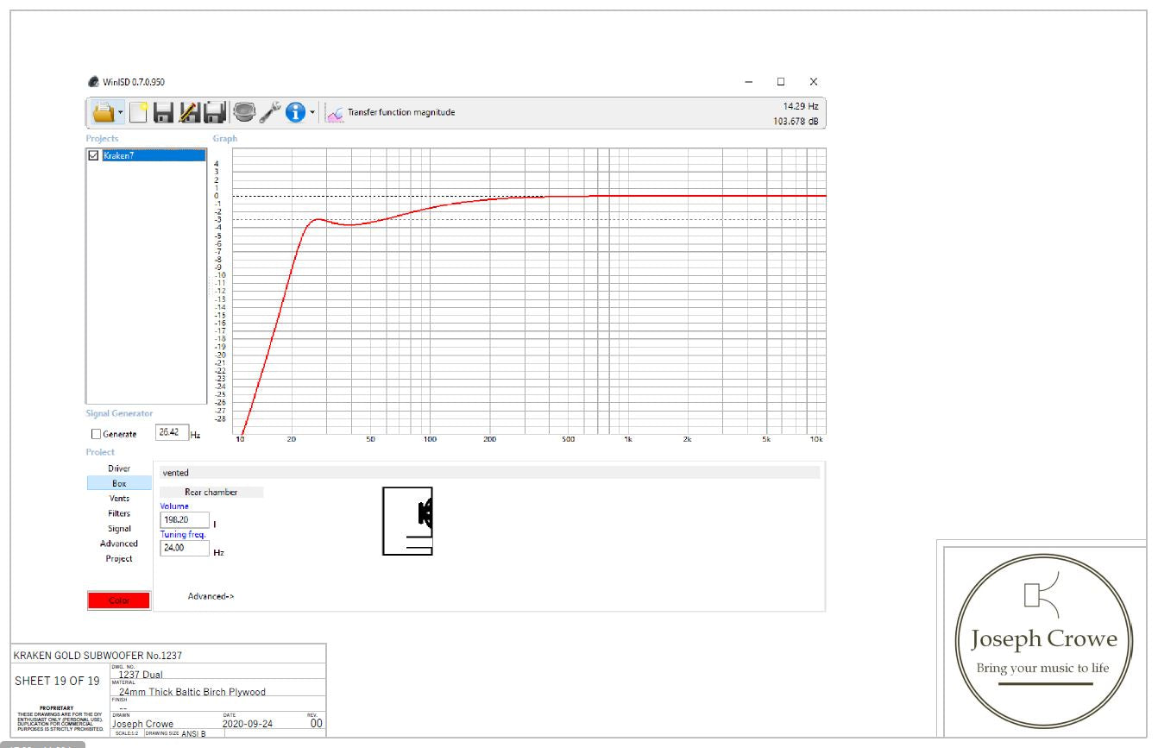Viewport: 1158px width, 748px height.
Task: Click the red Color swatch button
Action: click(119, 600)
